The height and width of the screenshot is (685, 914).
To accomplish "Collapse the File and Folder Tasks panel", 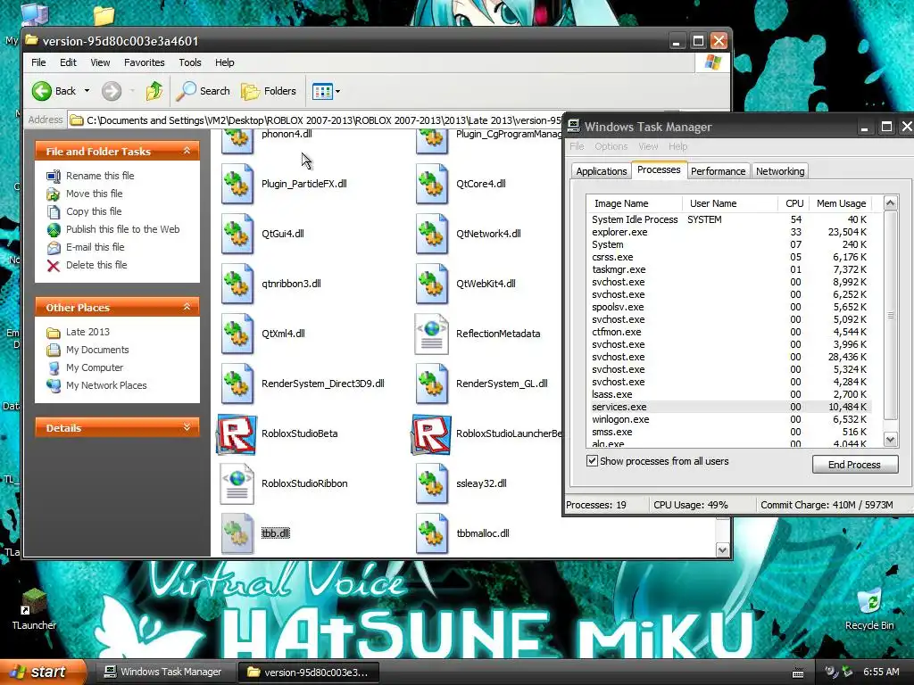I will (187, 151).
